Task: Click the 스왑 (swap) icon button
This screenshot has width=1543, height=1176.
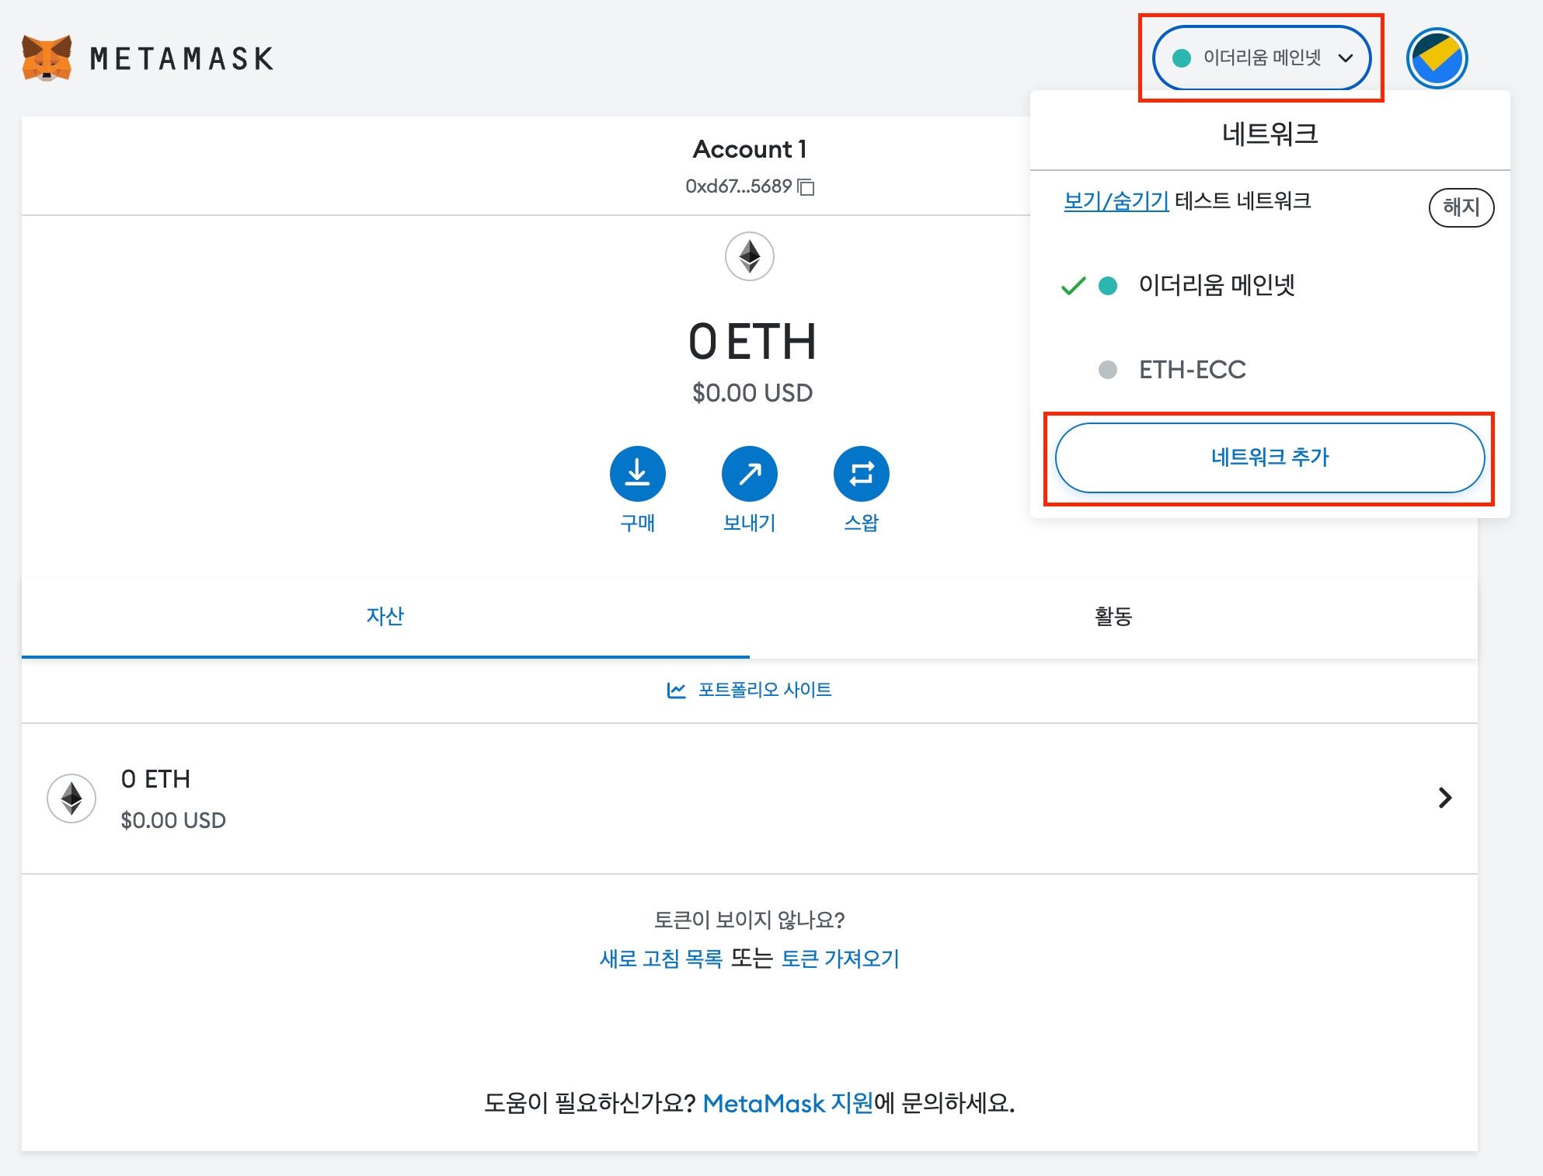Action: click(861, 474)
